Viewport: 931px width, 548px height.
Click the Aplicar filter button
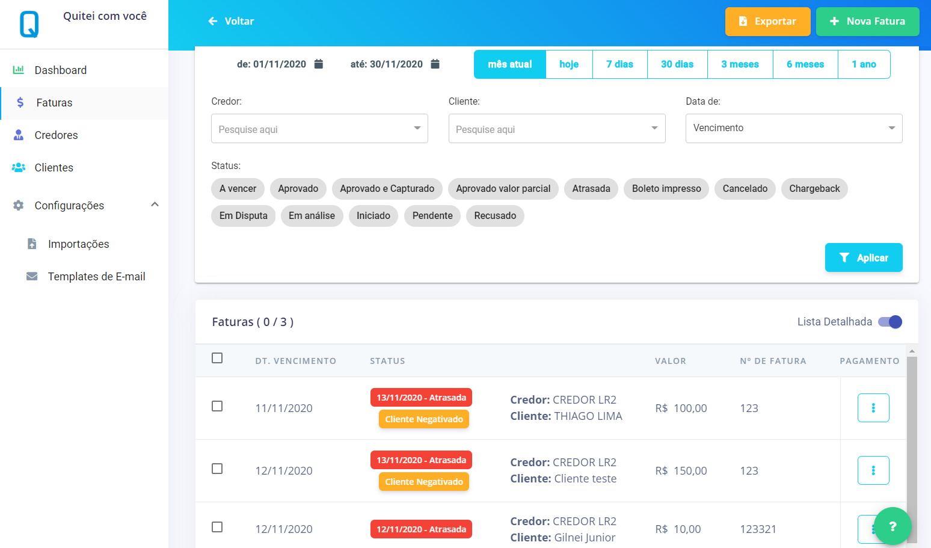click(864, 257)
